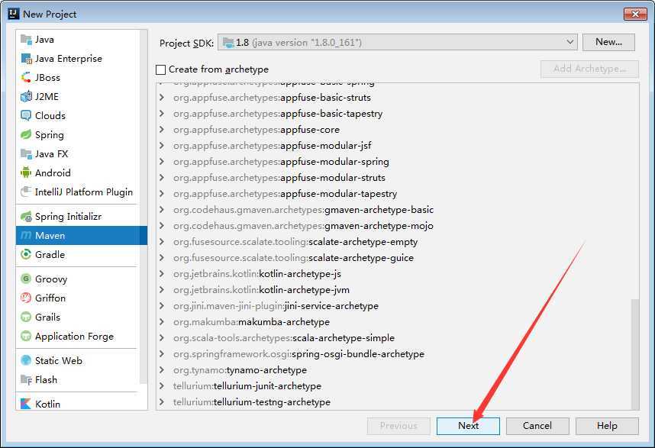Image resolution: width=655 pixels, height=448 pixels.
Task: Close the New Project dialog
Action: pos(635,15)
